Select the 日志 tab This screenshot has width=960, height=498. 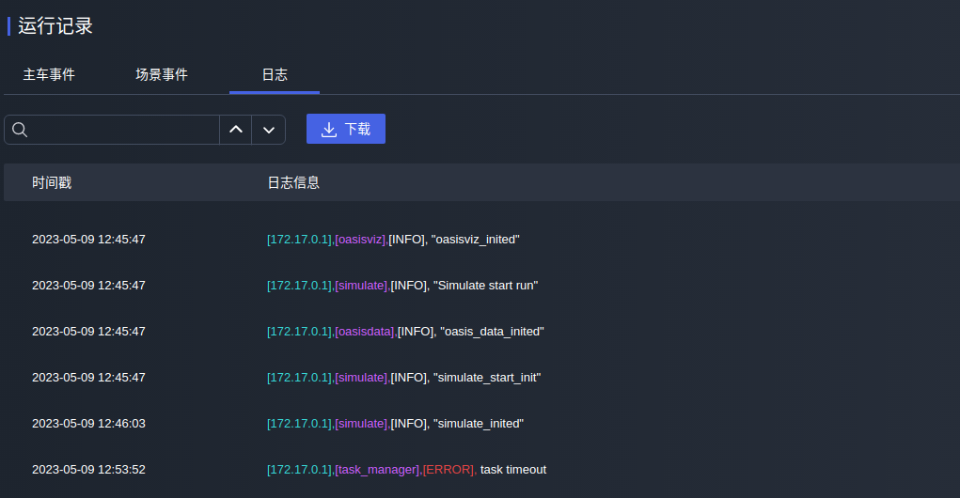(275, 74)
